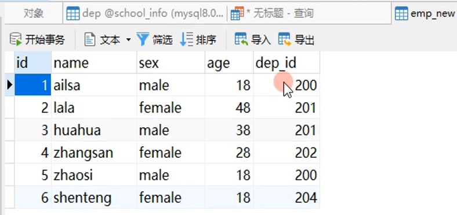Click the table icon on dep tab
Viewport: 457px width, 215px height.
73,13
